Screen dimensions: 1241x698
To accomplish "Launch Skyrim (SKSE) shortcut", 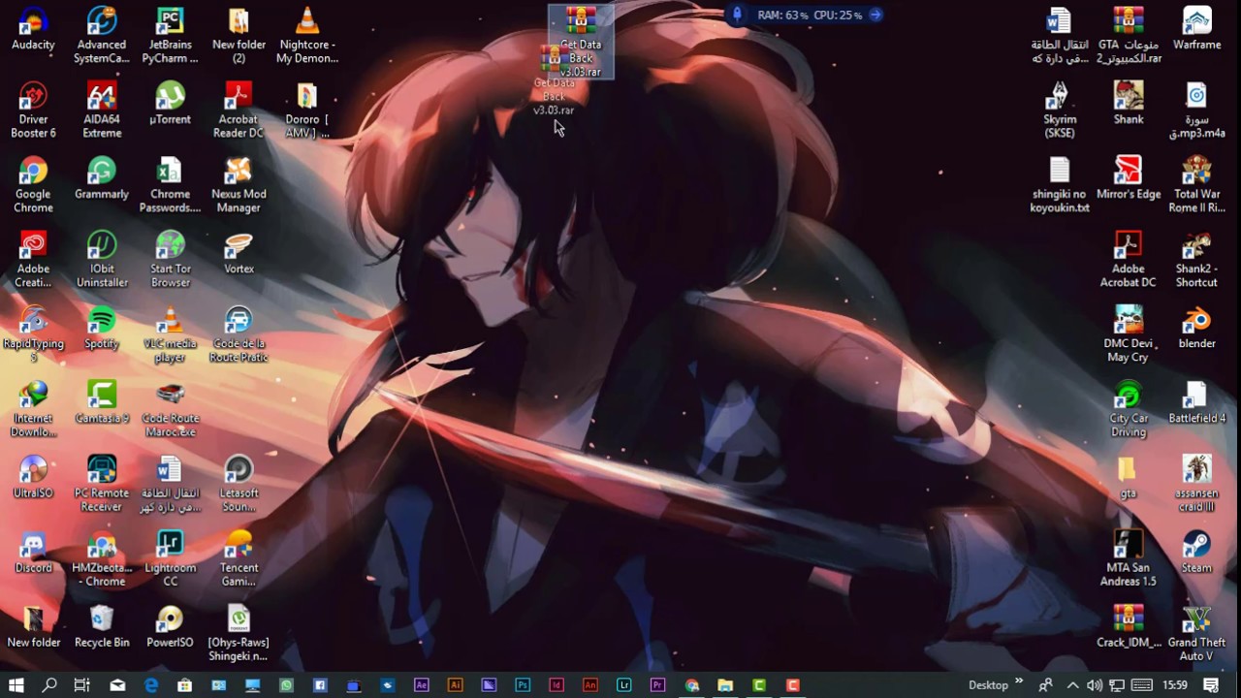I will click(x=1060, y=111).
